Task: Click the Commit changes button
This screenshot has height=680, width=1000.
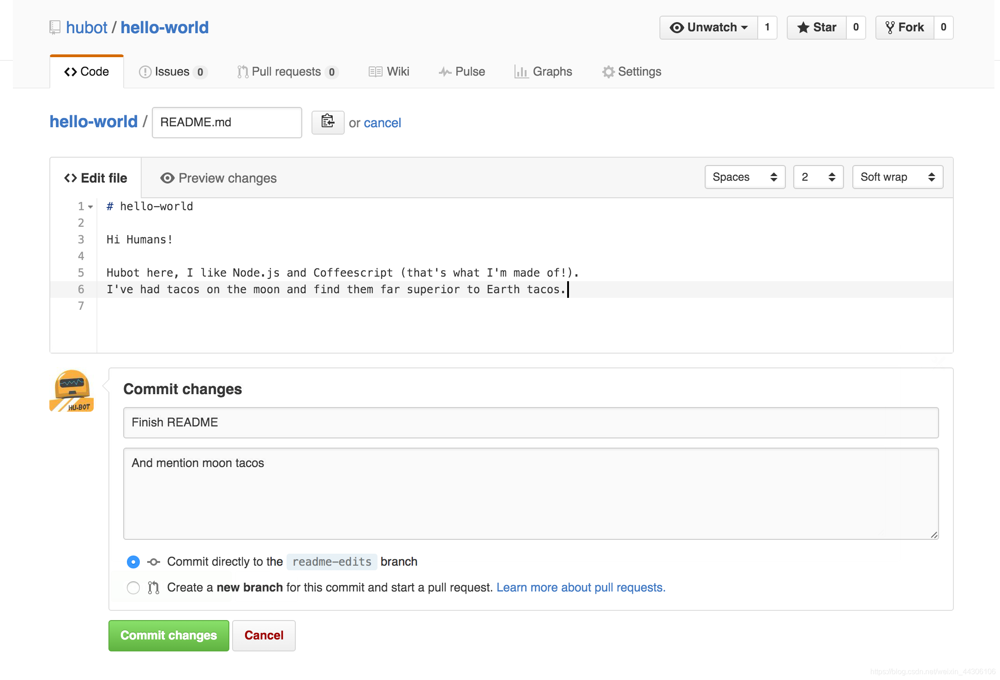Action: click(x=168, y=635)
